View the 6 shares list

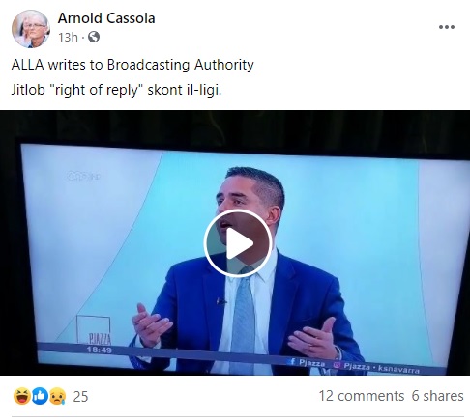437,396
